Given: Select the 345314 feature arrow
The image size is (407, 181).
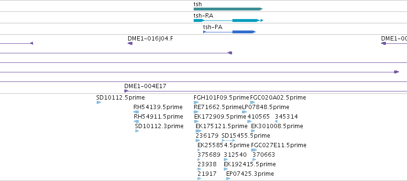Looking at the screenshot, I should tap(276, 121).
